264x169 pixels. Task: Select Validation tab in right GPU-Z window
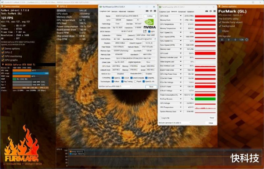191,12
